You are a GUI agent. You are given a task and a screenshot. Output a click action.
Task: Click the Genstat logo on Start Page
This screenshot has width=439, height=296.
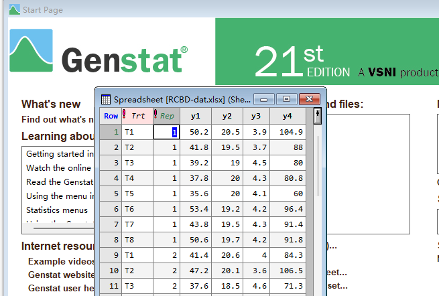(99, 51)
